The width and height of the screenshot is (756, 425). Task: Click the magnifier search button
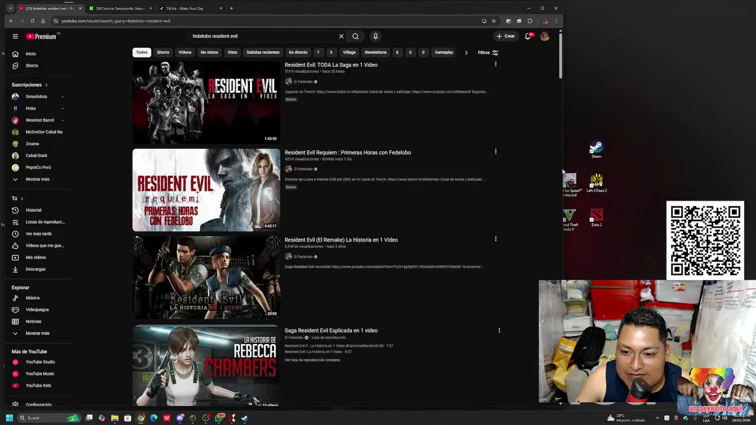tap(356, 36)
